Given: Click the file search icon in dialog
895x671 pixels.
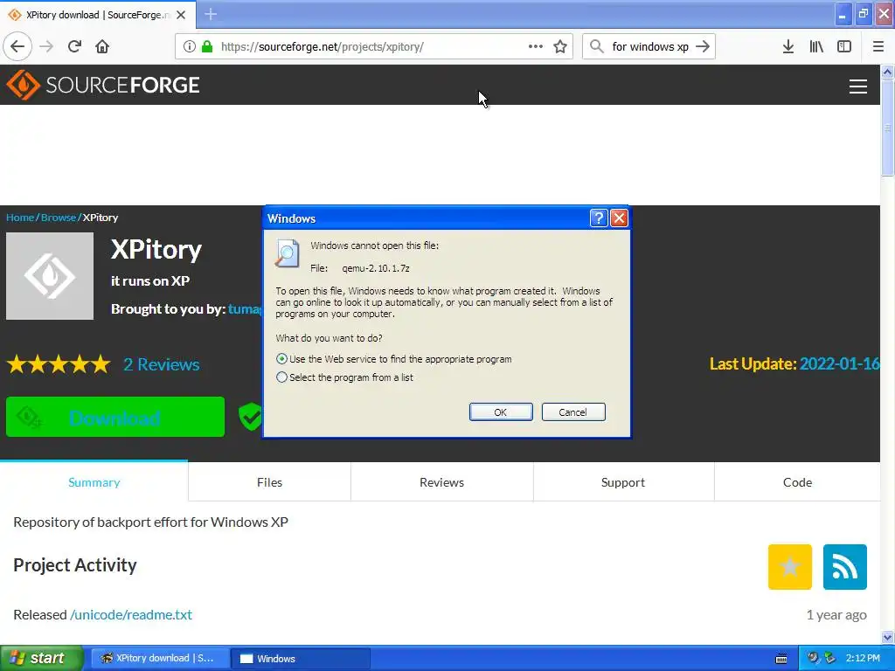Looking at the screenshot, I should [x=287, y=253].
